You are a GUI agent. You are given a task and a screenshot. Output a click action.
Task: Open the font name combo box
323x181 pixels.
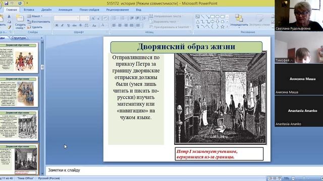pyautogui.click(x=67, y=18)
